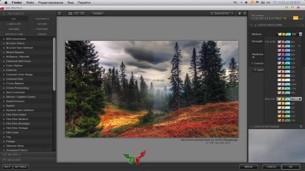305x171 pixels.
Task: Click the Loupe preview thumbnail
Action: 276,146
